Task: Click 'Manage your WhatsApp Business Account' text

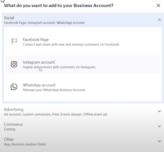Action: click(x=54, y=90)
